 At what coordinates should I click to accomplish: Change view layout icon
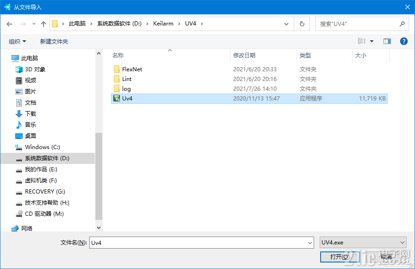(362, 41)
